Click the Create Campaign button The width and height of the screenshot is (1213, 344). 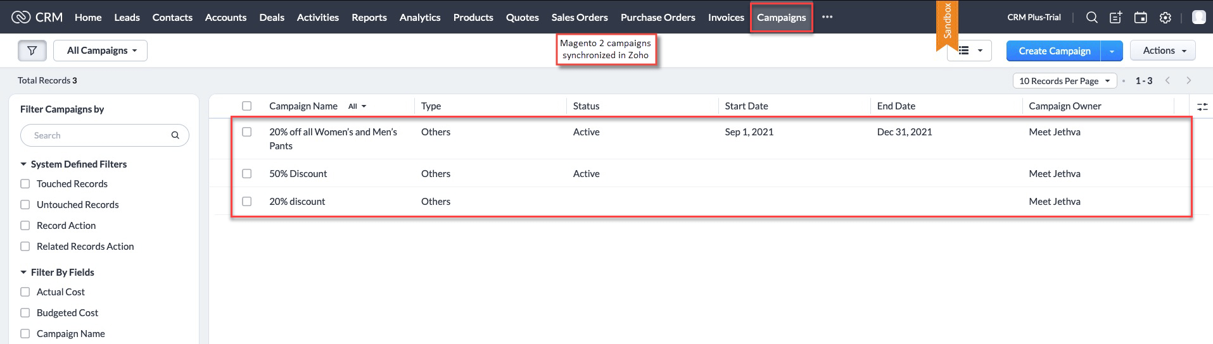click(x=1054, y=51)
